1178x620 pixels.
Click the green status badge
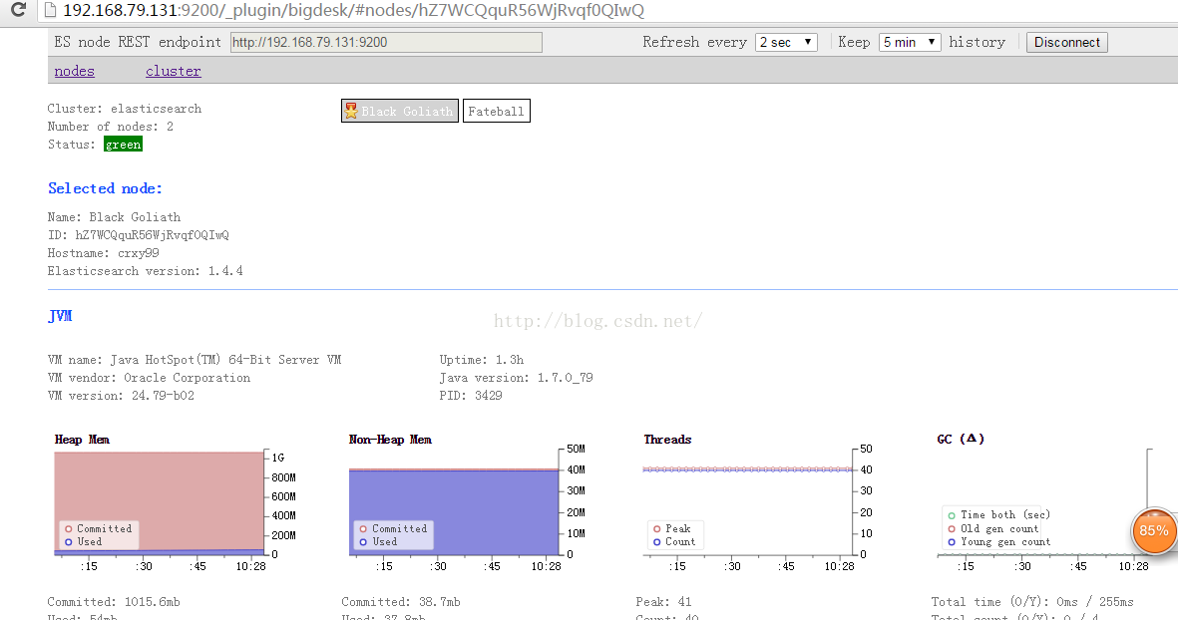point(124,145)
